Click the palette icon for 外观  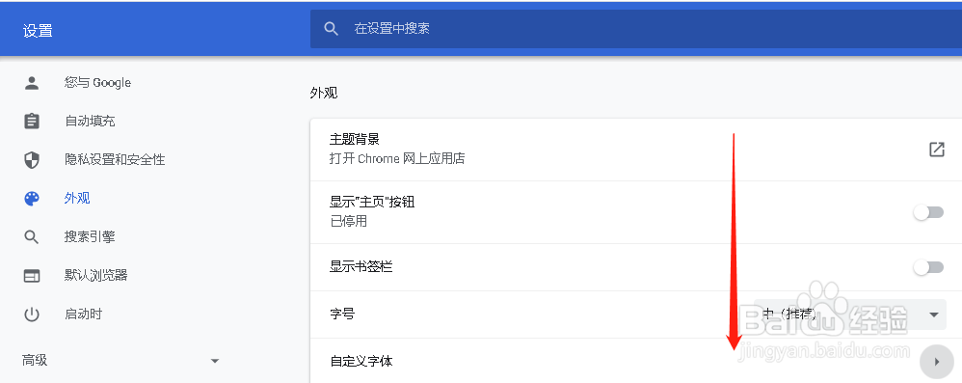coord(31,198)
